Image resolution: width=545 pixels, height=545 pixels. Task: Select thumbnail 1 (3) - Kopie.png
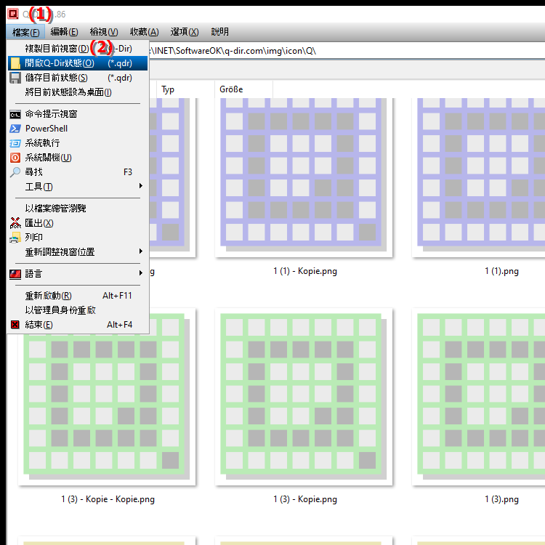(x=304, y=397)
